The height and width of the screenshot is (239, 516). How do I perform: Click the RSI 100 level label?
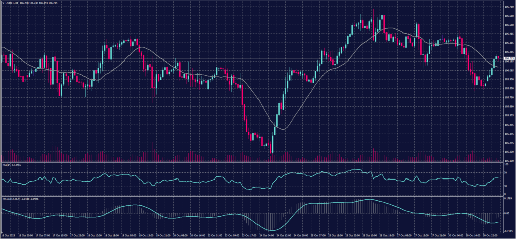click(506, 164)
